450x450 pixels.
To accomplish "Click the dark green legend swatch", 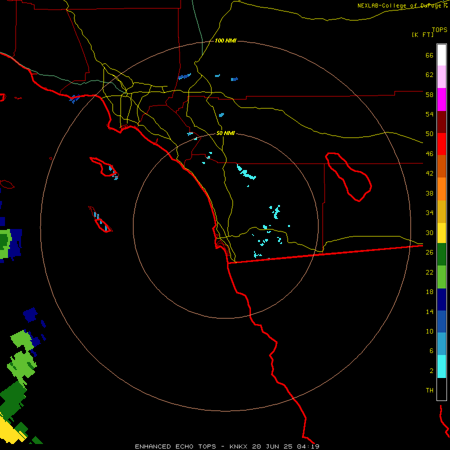I will pos(441,254).
